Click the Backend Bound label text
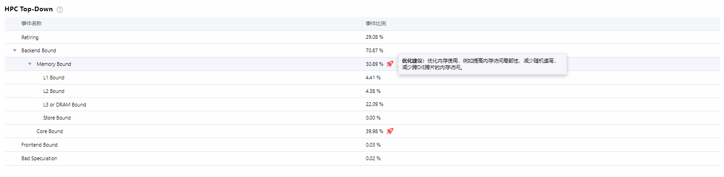Viewport: 724px width, 177px height. point(38,50)
